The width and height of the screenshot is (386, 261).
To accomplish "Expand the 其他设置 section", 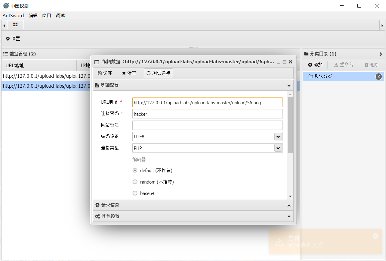I will click(193, 216).
